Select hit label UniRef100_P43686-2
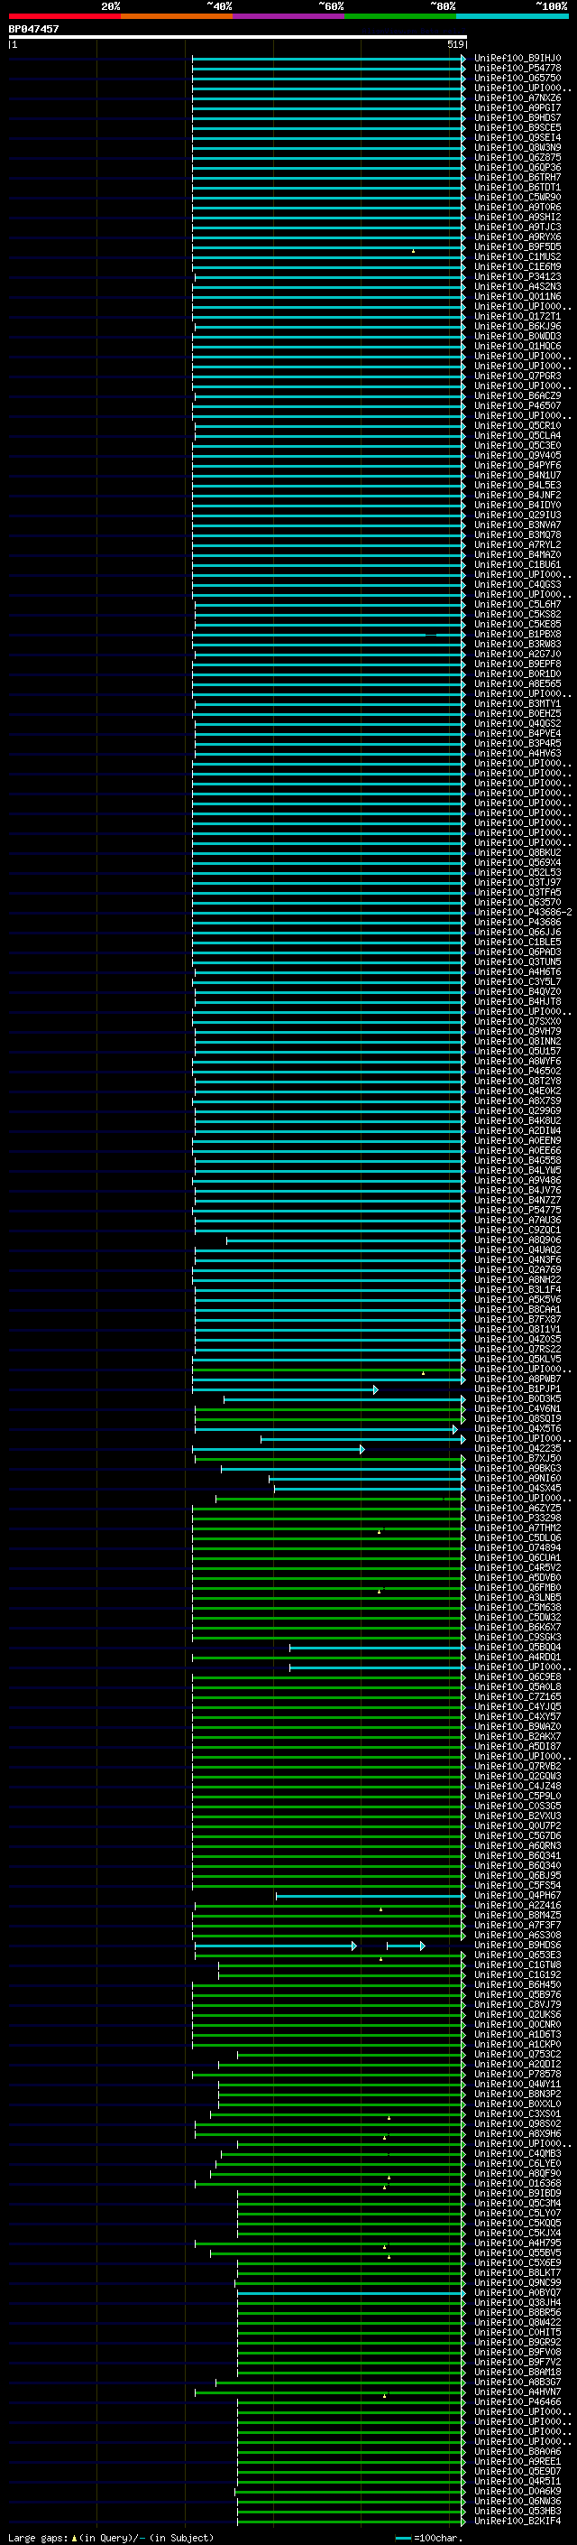This screenshot has width=577, height=2545. pos(523,912)
